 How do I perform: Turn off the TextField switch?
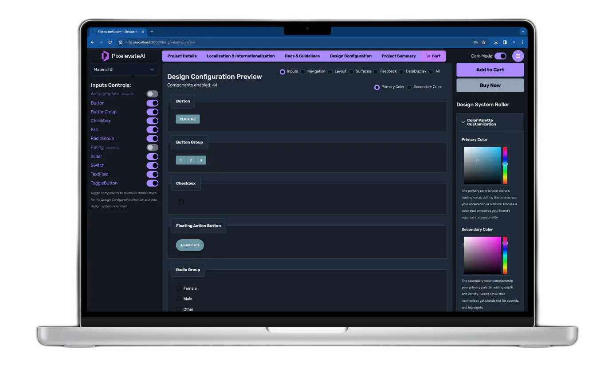coord(153,174)
